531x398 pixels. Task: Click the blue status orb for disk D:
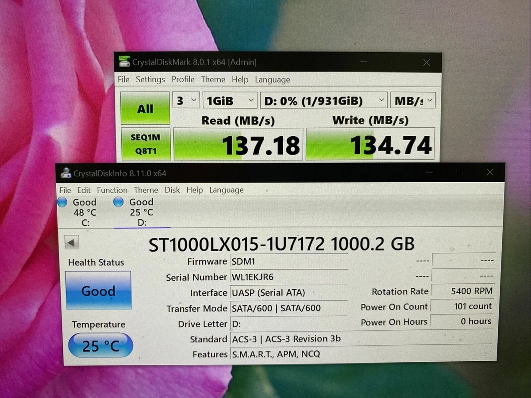pyautogui.click(x=118, y=202)
